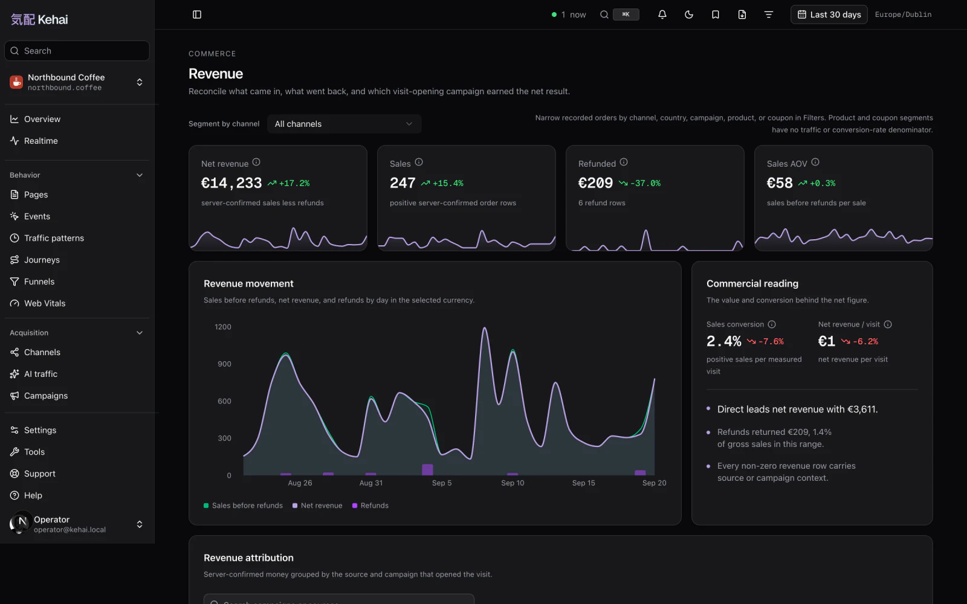Image resolution: width=967 pixels, height=604 pixels.
Task: Click the -37.0% refunded change
Action: 640,183
